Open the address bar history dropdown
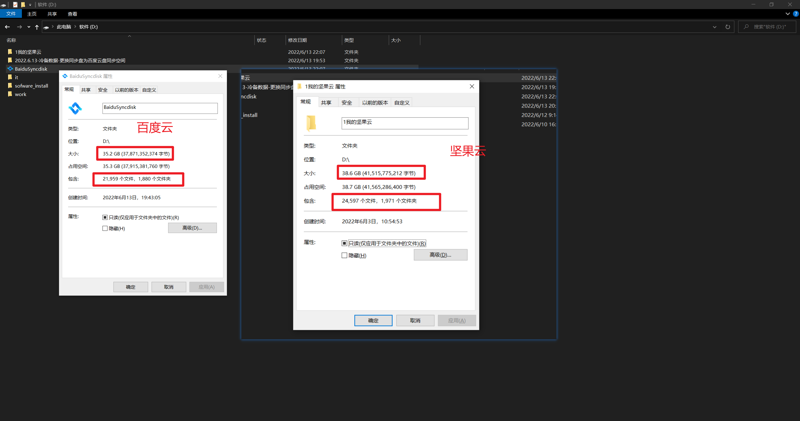The height and width of the screenshot is (421, 800). pyautogui.click(x=714, y=27)
